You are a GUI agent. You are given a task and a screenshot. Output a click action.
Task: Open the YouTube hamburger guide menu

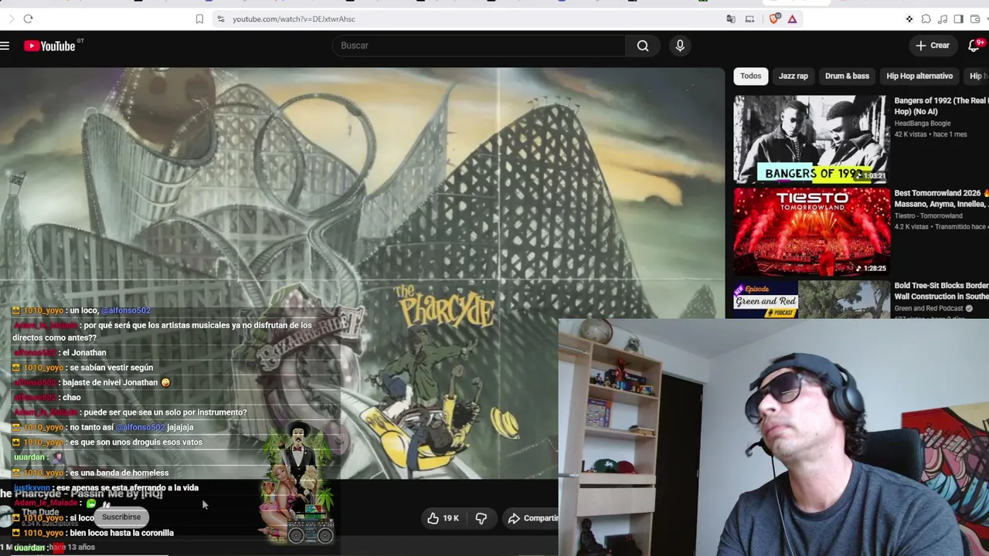click(5, 46)
